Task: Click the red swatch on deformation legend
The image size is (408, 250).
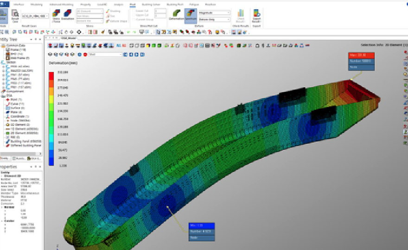Action: 51,75
